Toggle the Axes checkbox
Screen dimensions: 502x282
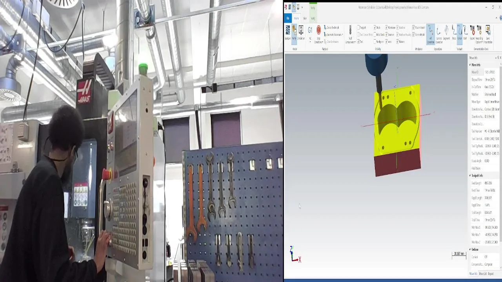pos(387,42)
